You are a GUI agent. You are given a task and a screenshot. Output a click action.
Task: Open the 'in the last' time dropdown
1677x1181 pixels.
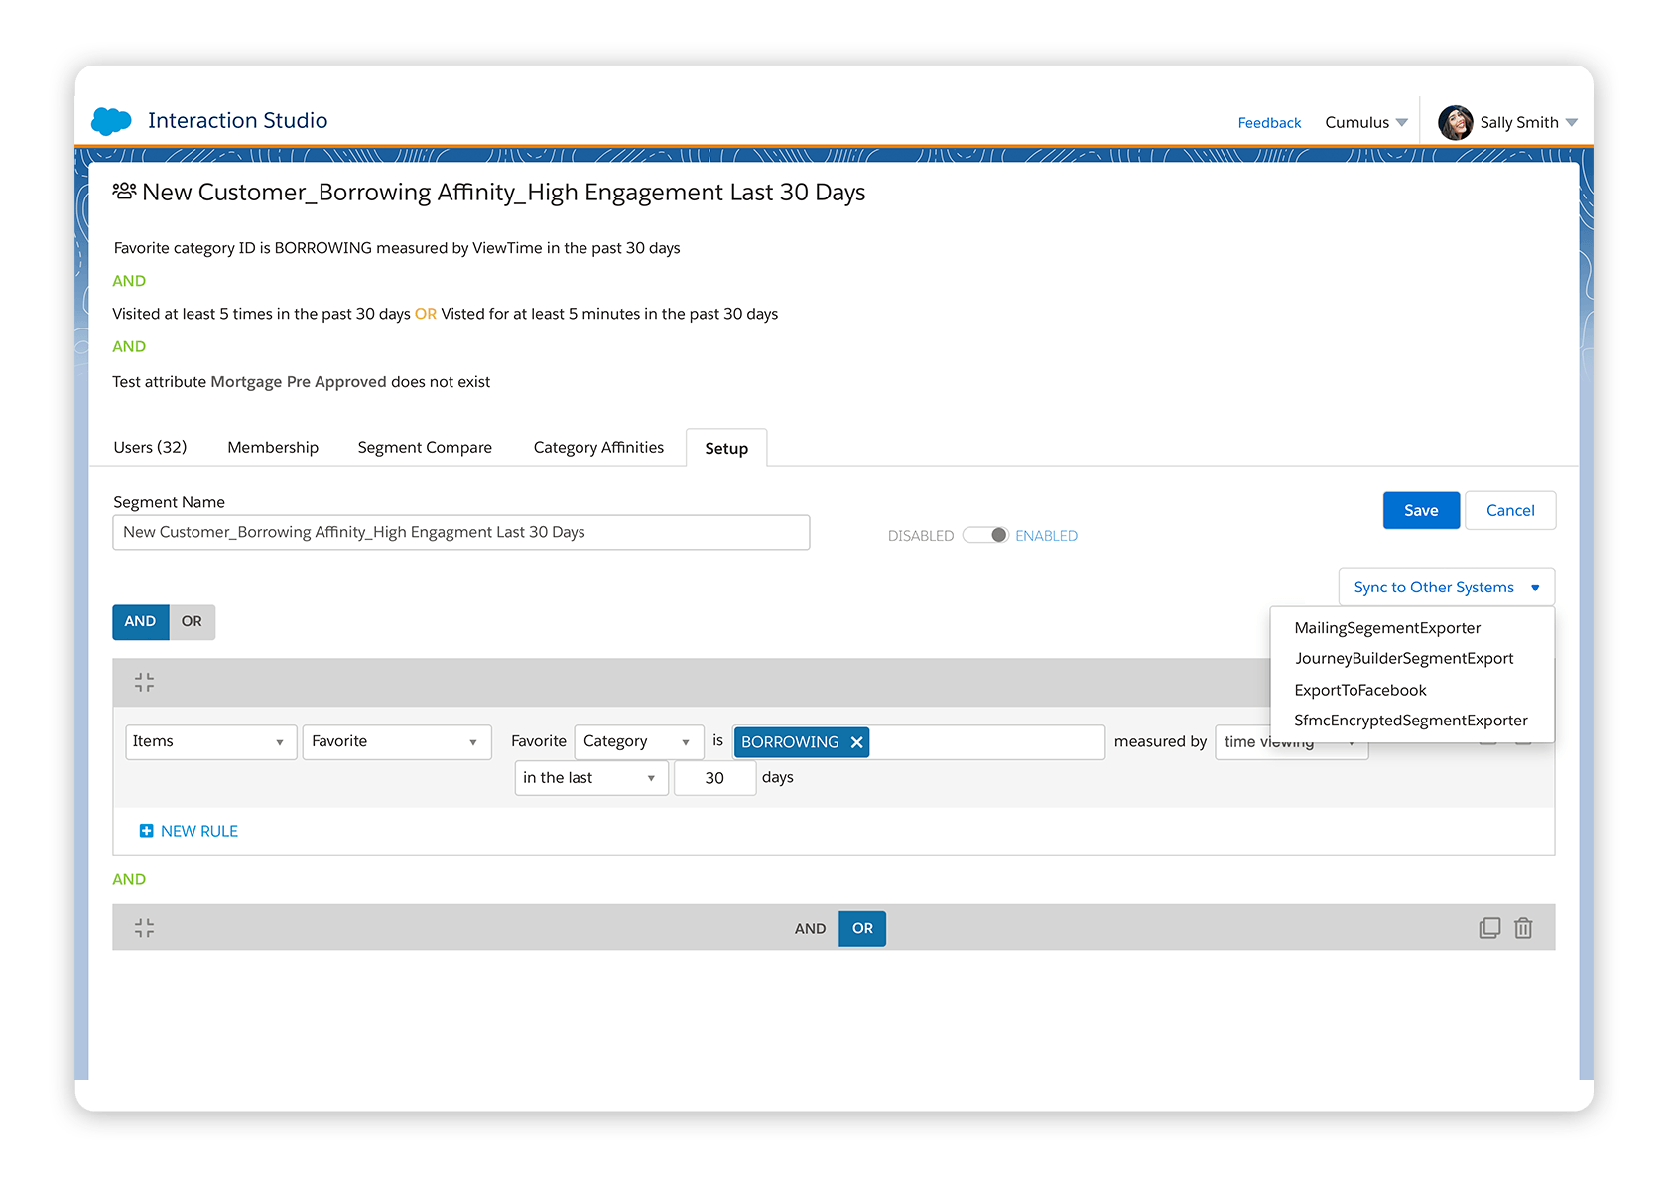(591, 778)
